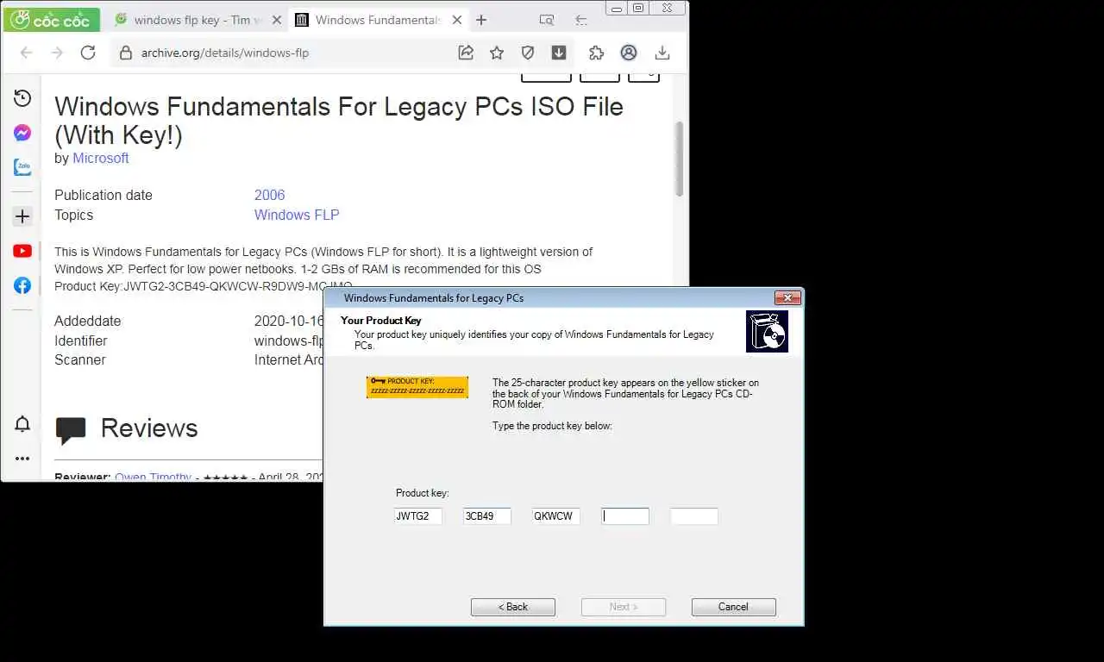
Task: Open the browser downloads icon
Action: point(662,53)
